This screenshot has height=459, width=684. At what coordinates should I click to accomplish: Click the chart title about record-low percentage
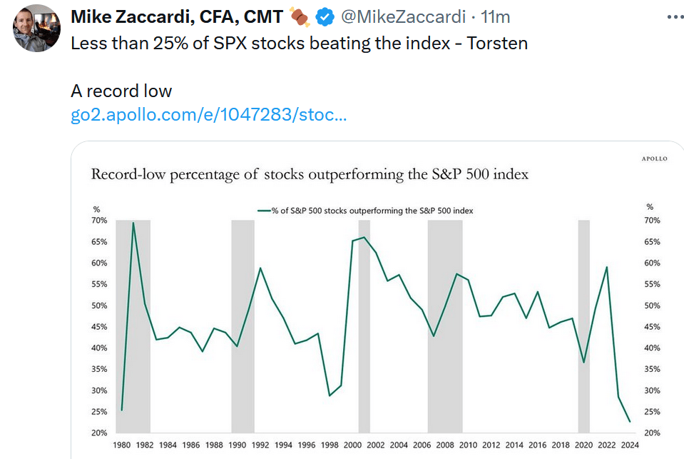[x=310, y=175]
